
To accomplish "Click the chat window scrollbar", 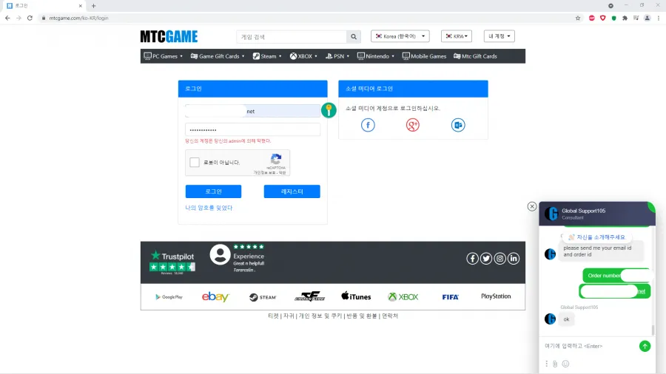I will (x=653, y=330).
